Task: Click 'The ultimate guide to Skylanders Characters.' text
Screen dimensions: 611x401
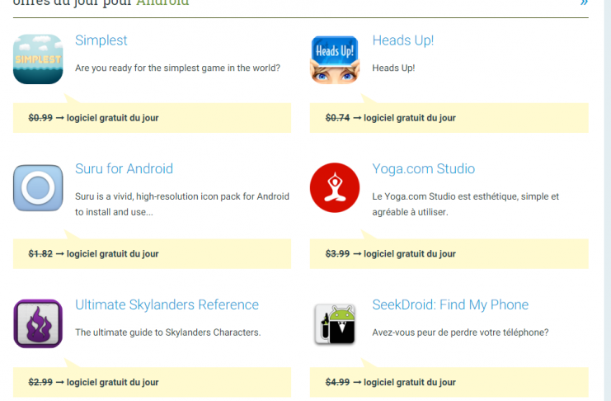Action: click(x=168, y=333)
